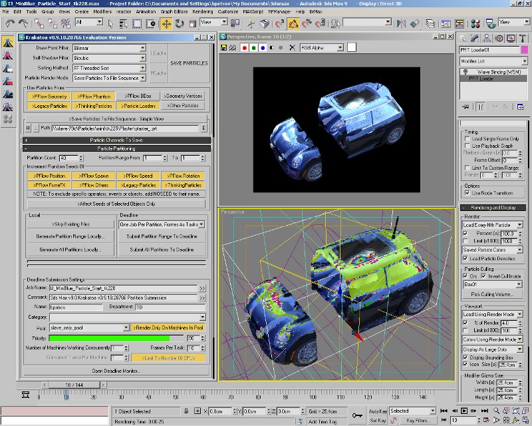The width and height of the screenshot is (532, 426).
Task: Click the Unlink Selection tool icon
Action: [x=53, y=23]
